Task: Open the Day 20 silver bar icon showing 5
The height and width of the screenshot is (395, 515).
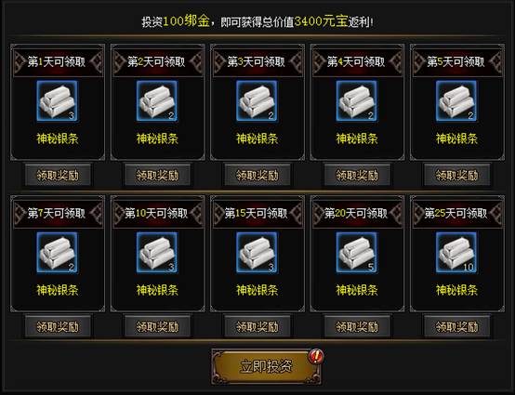Action: (x=357, y=253)
